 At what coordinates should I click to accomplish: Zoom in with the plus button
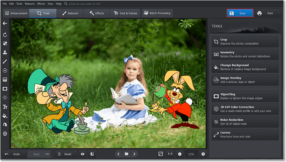(x=203, y=154)
